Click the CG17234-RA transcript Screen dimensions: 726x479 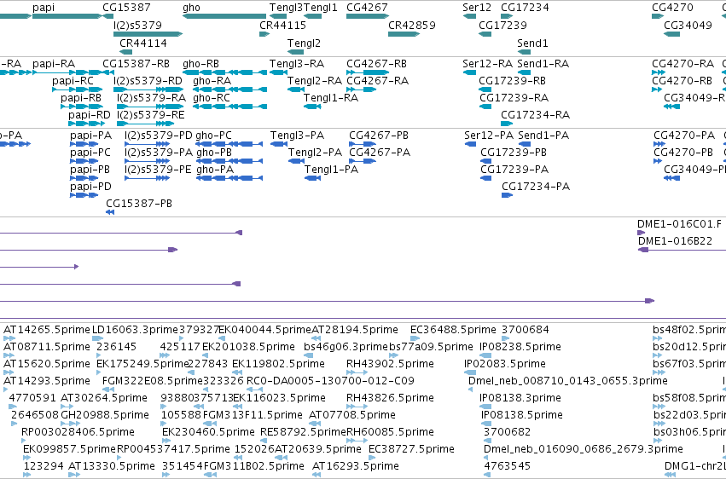click(507, 124)
